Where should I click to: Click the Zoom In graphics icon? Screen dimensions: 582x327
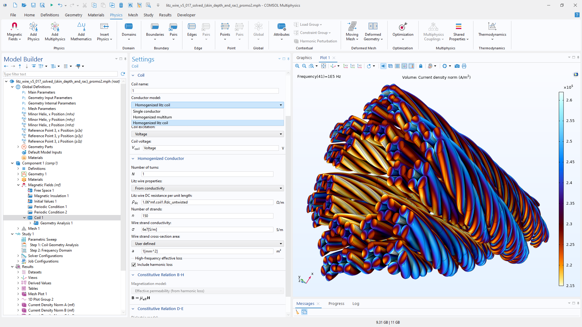pos(297,66)
